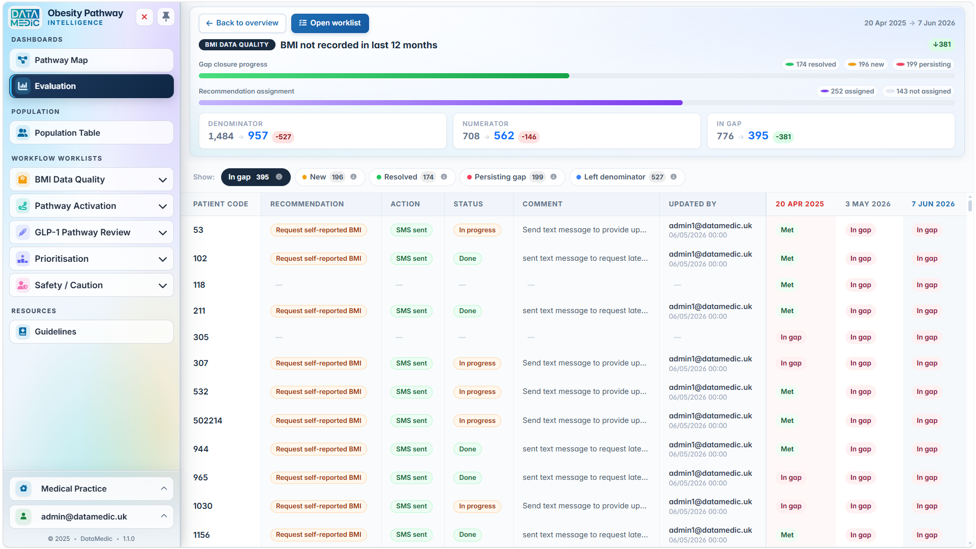Expand Prioritisation worklist
976x549 pixels.
(163, 259)
